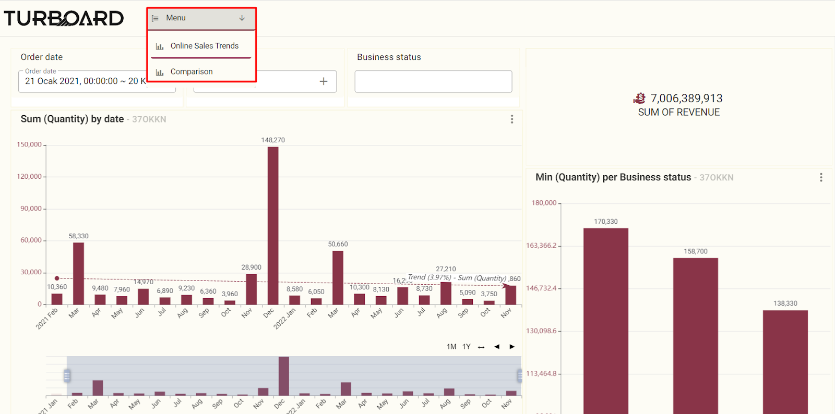835x414 pixels.
Task: Focus the Business status filter field
Action: [x=433, y=81]
